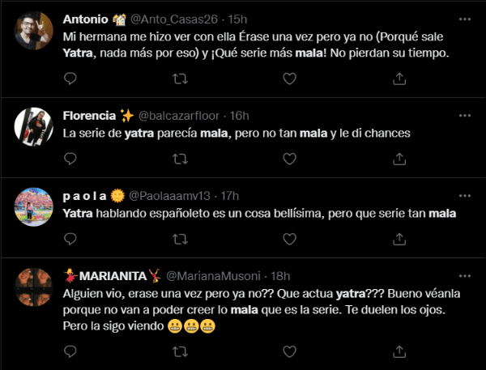The height and width of the screenshot is (370, 486).
Task: Open the 17h timestamp on paola's tweet
Action: (230, 197)
